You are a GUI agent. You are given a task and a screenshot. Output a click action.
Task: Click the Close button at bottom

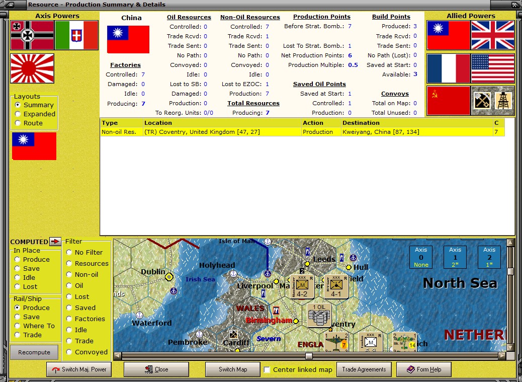(156, 369)
